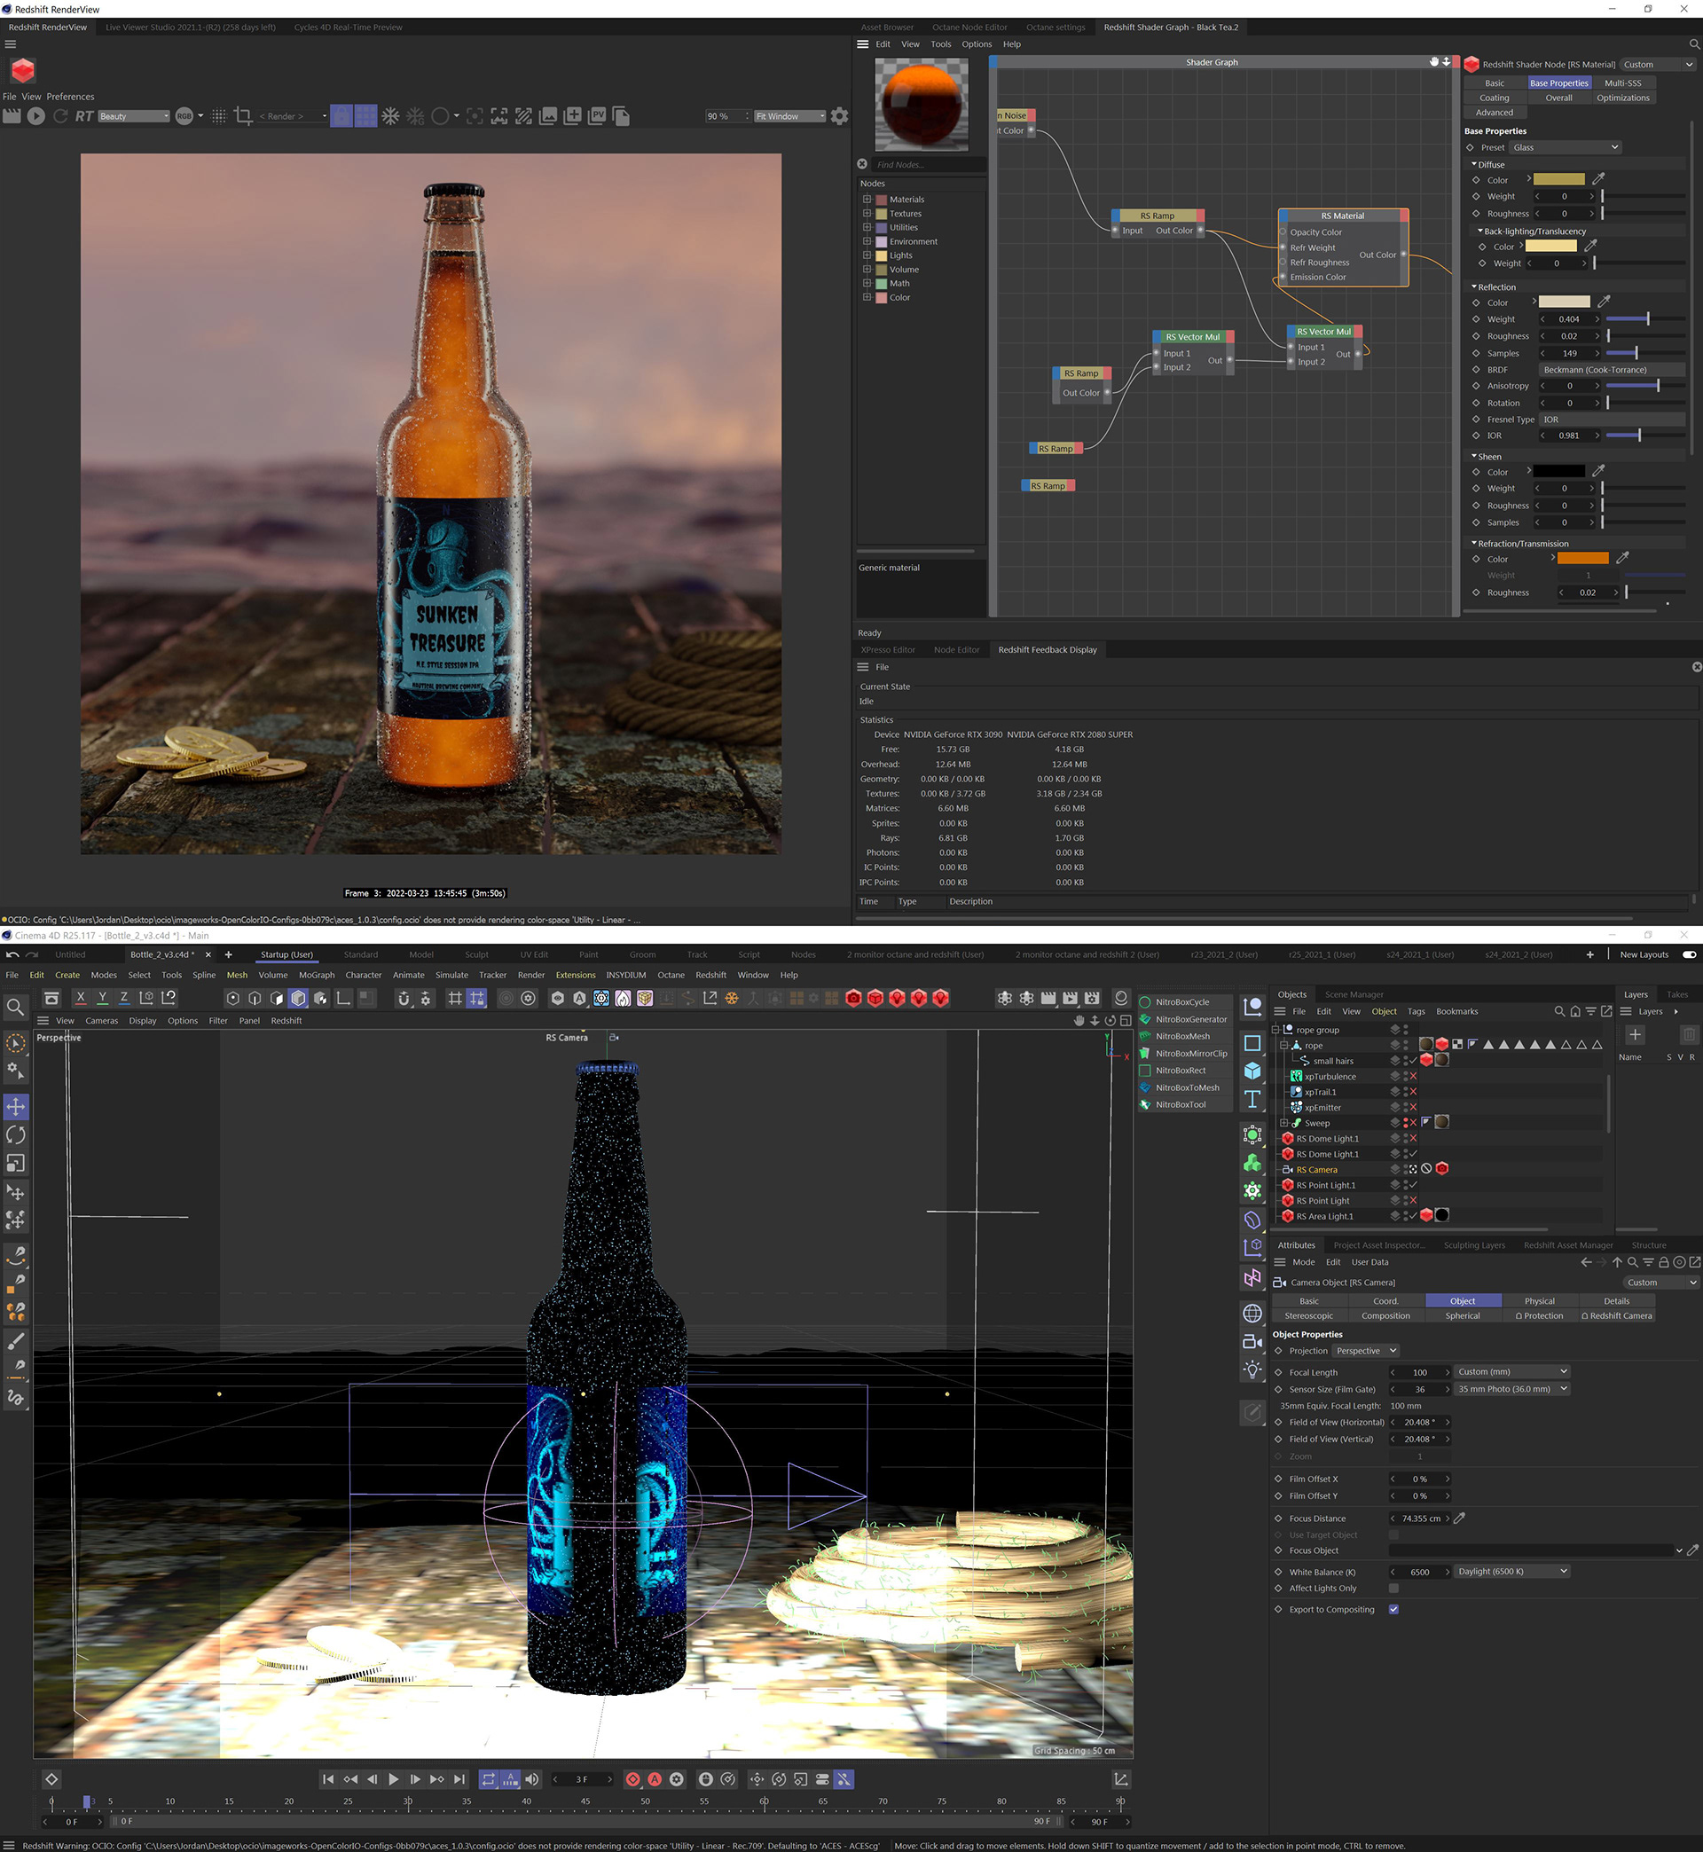Click the record active objects keyframe button
Screen dimensions: 1703x1852
pos(633,1779)
